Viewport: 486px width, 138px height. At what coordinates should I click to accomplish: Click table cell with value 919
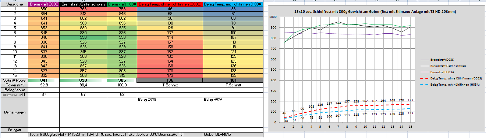pyautogui.click(x=122, y=75)
